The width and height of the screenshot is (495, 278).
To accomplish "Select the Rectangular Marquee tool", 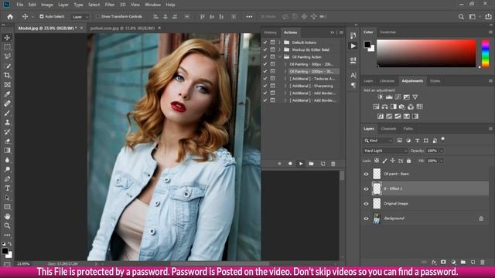I will pos(7,47).
